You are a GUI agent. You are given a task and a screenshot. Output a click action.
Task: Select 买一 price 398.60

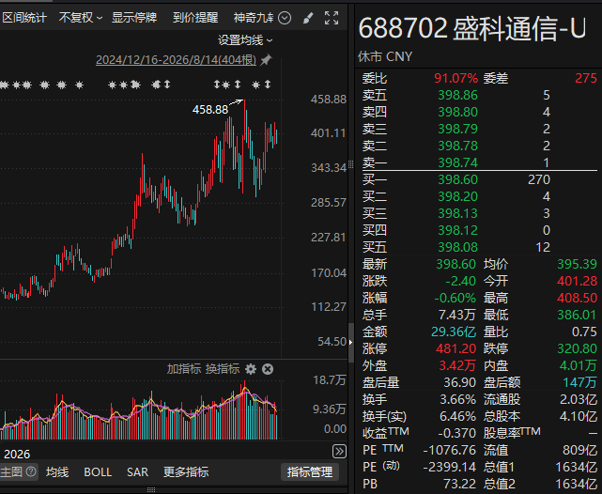point(457,179)
